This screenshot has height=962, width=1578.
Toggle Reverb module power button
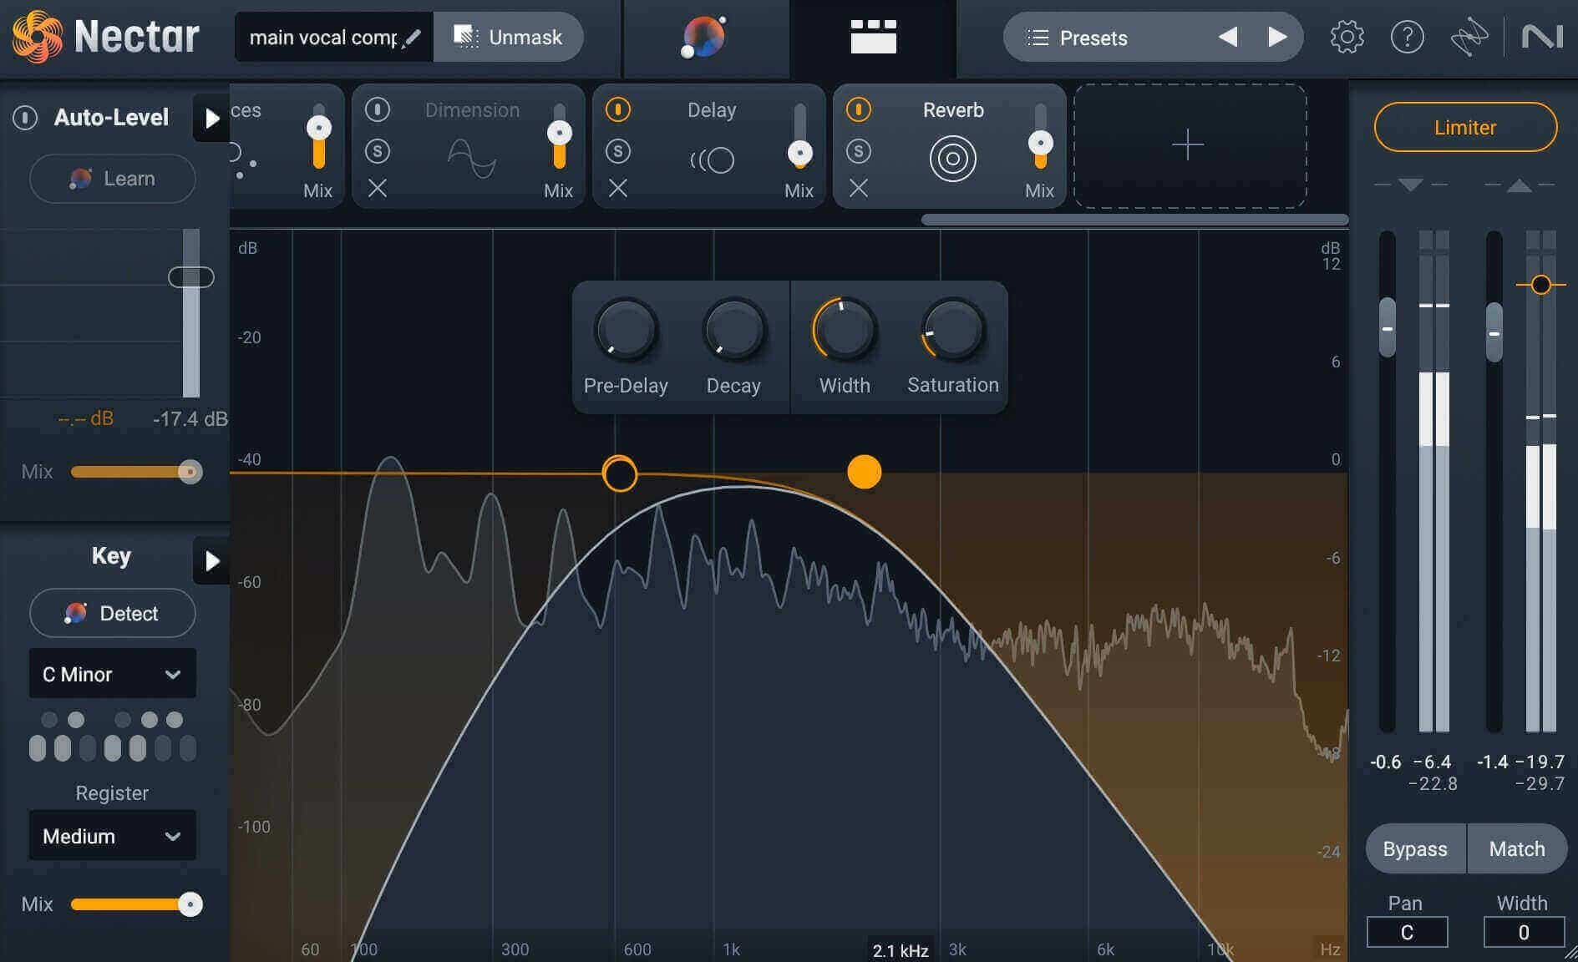click(x=858, y=109)
